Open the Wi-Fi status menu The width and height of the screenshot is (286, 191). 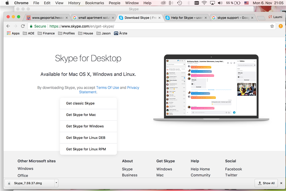[x=204, y=3]
